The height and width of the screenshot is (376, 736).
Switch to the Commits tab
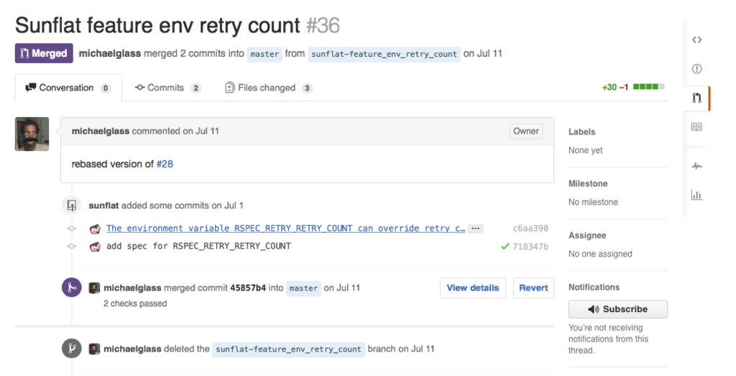pyautogui.click(x=168, y=88)
